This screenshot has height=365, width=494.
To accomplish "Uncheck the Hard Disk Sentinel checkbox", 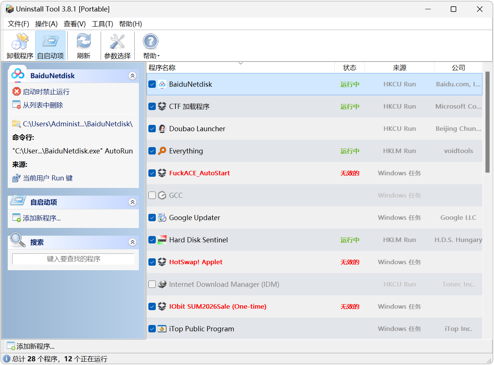I will (x=152, y=240).
